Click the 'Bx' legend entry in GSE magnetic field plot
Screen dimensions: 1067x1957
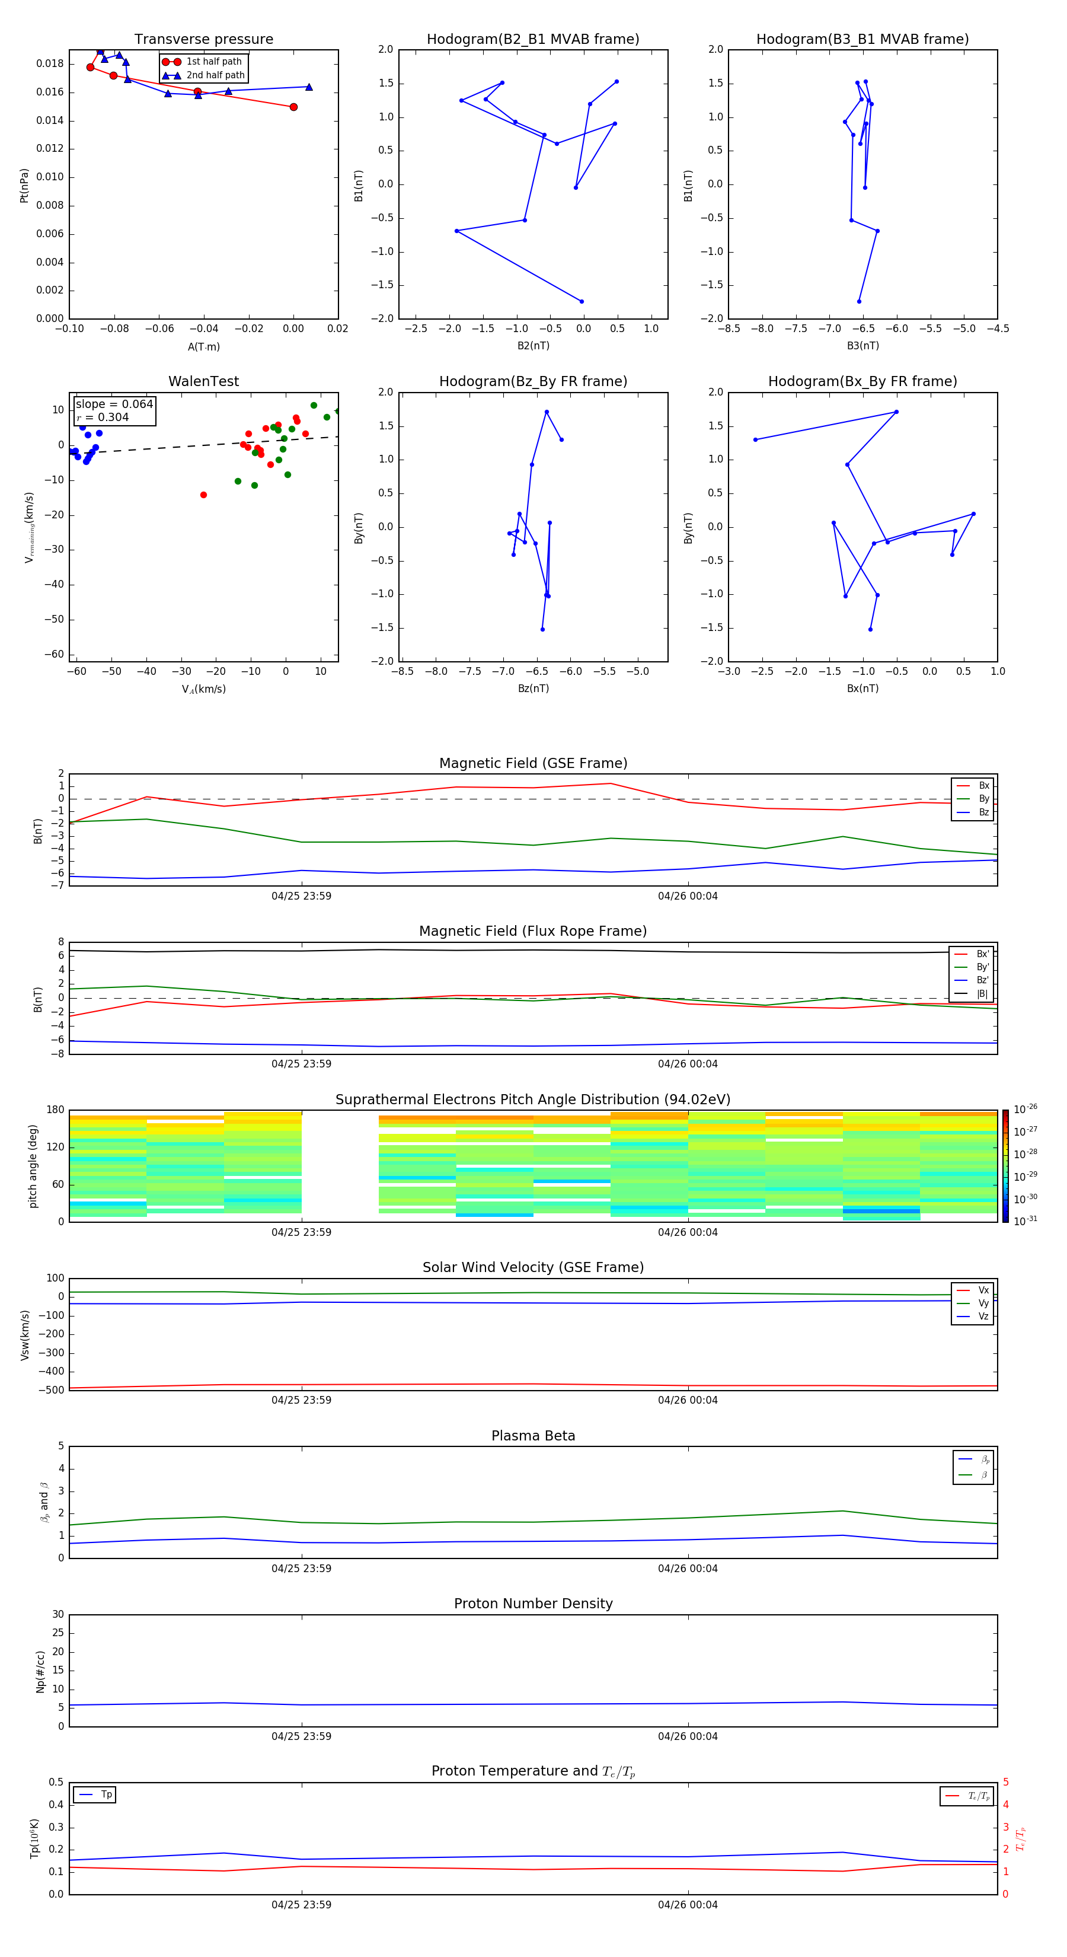[973, 786]
